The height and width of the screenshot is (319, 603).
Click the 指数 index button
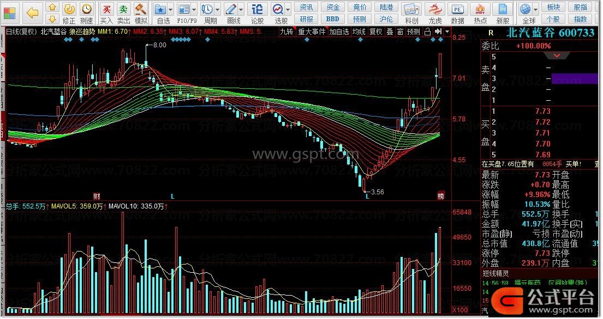580,19
